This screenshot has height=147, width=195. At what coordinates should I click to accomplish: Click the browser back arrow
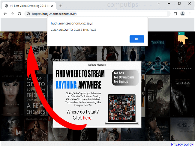[x=5, y=14]
